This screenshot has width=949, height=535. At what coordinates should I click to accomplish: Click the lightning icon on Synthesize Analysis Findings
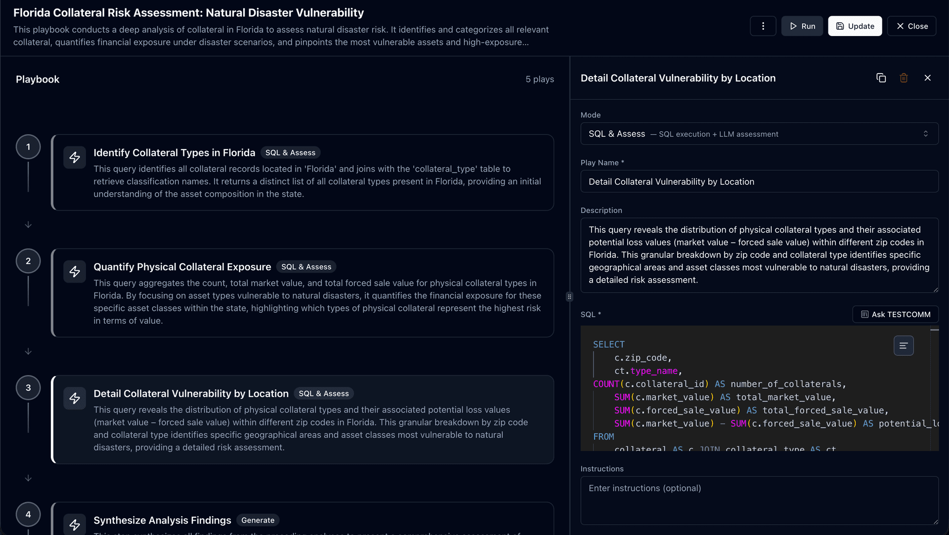tap(75, 525)
